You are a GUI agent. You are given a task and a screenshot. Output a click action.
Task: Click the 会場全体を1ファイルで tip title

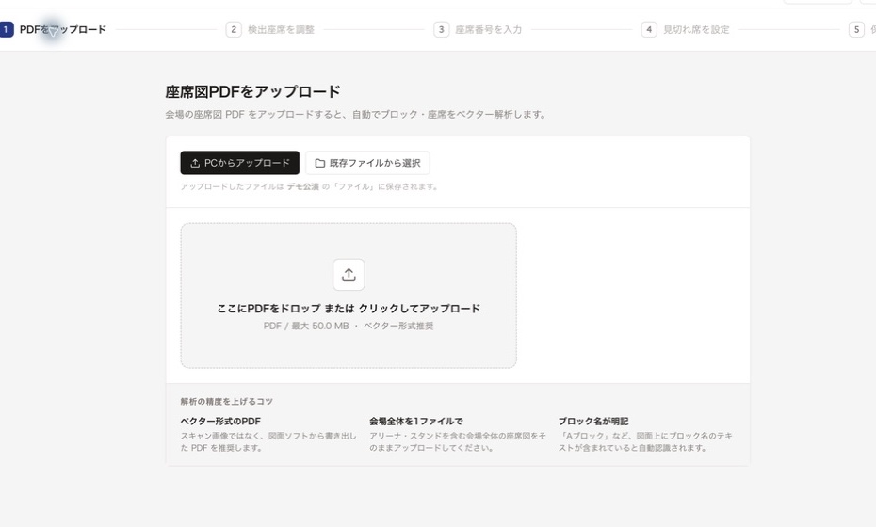tap(415, 421)
